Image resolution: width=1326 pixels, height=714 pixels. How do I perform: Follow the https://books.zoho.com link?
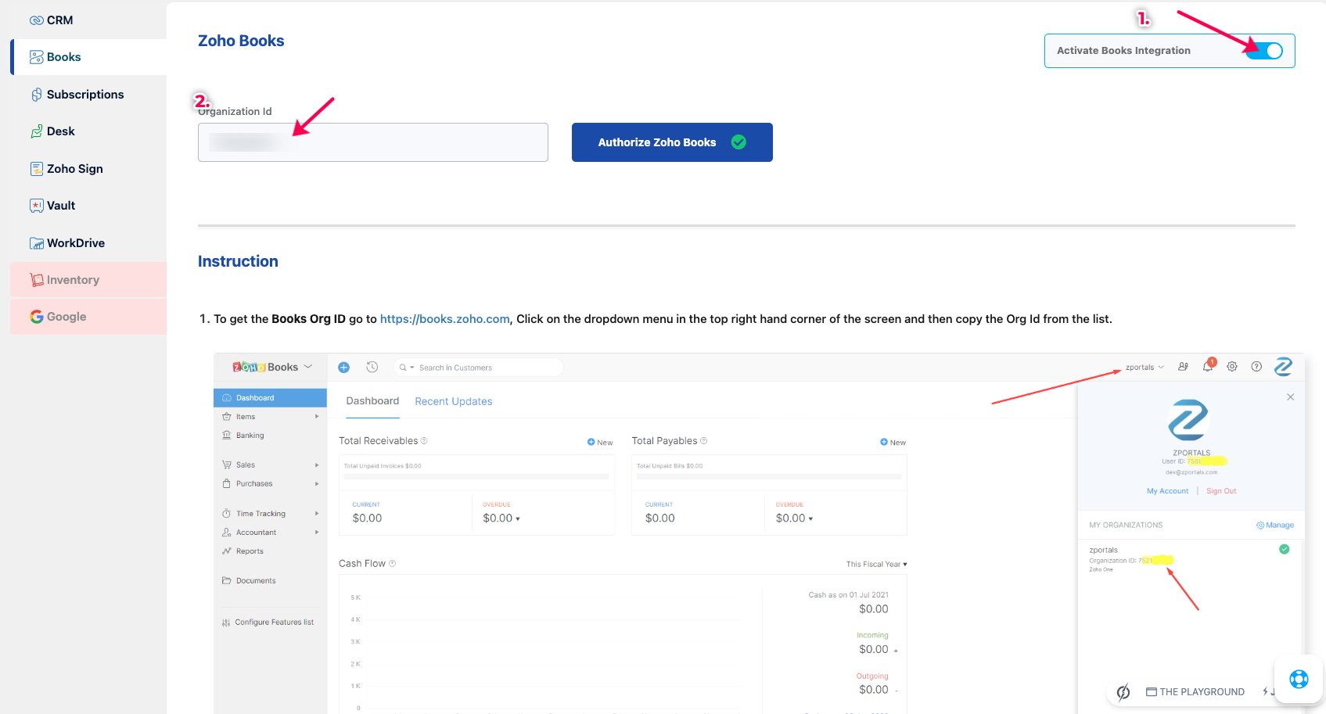click(444, 319)
